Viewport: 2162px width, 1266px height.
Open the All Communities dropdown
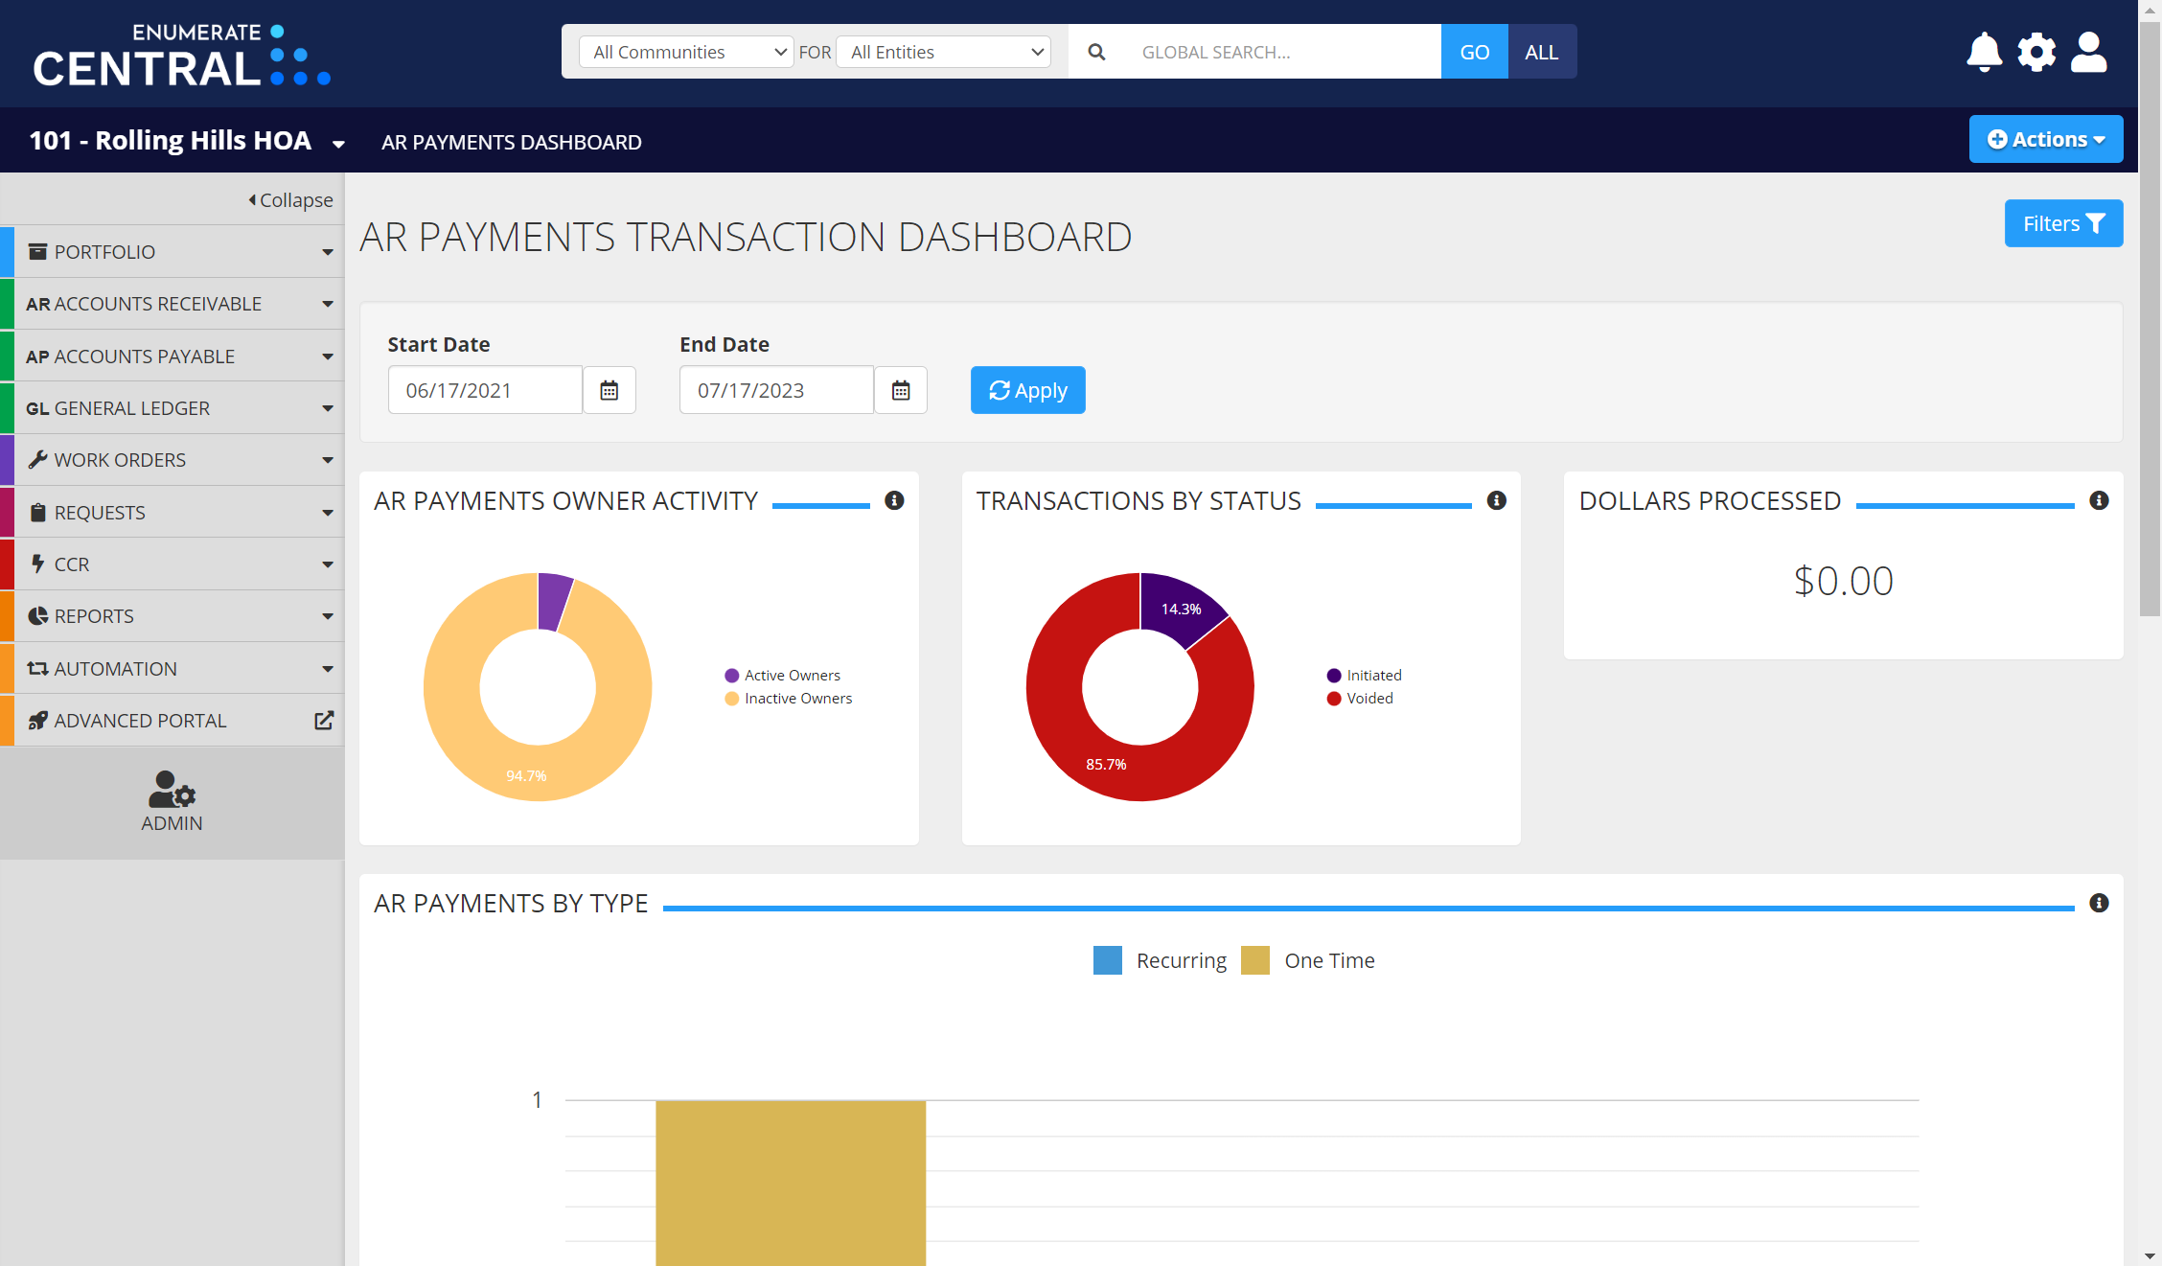tap(685, 52)
